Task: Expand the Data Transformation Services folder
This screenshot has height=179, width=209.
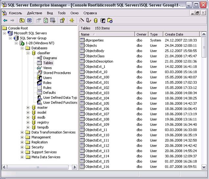Action: pyautogui.click(x=22, y=132)
